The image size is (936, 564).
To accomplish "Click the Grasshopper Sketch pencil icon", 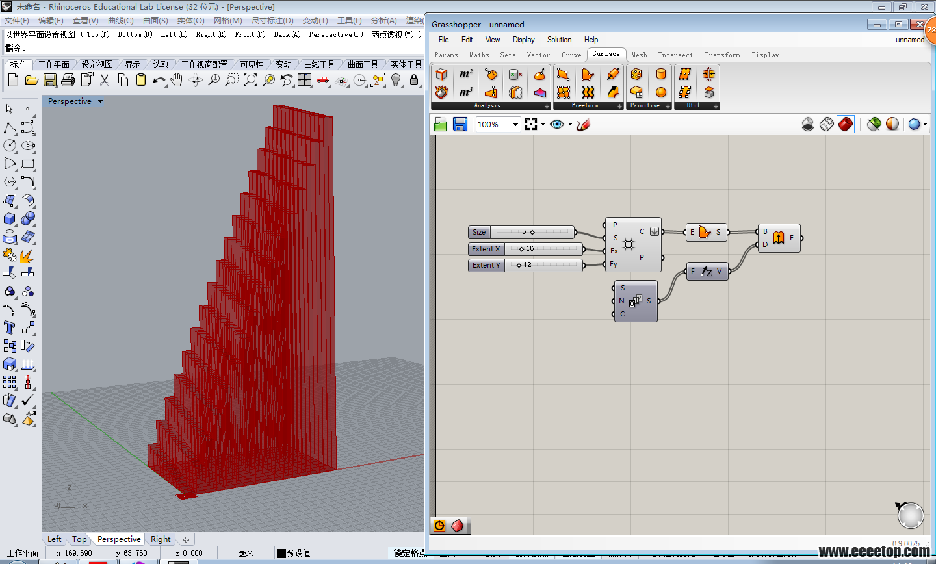I will [583, 124].
